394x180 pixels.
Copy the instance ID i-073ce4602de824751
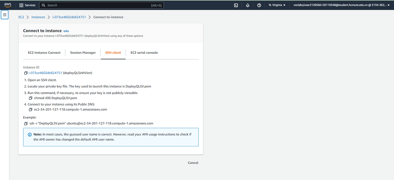pos(26,73)
